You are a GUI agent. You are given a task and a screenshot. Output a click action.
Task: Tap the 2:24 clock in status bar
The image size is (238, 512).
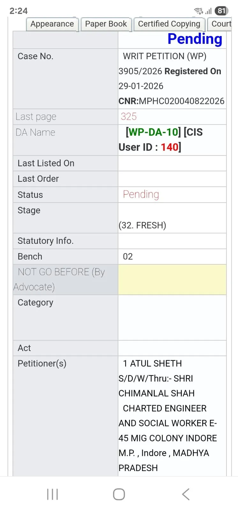(x=19, y=11)
